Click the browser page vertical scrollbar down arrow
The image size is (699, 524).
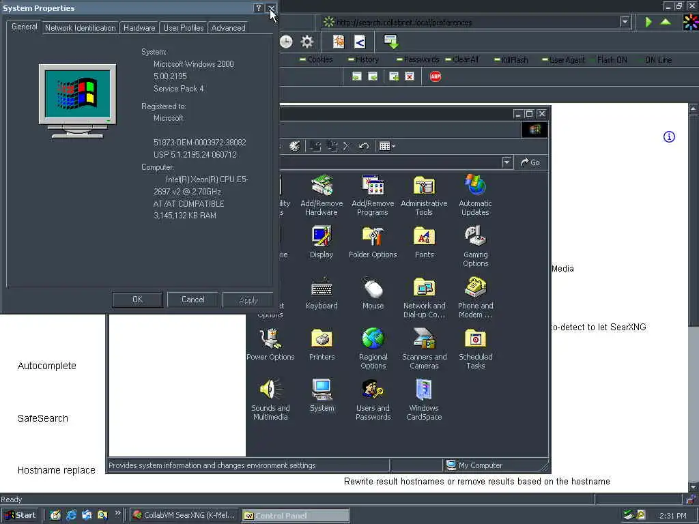(x=694, y=486)
